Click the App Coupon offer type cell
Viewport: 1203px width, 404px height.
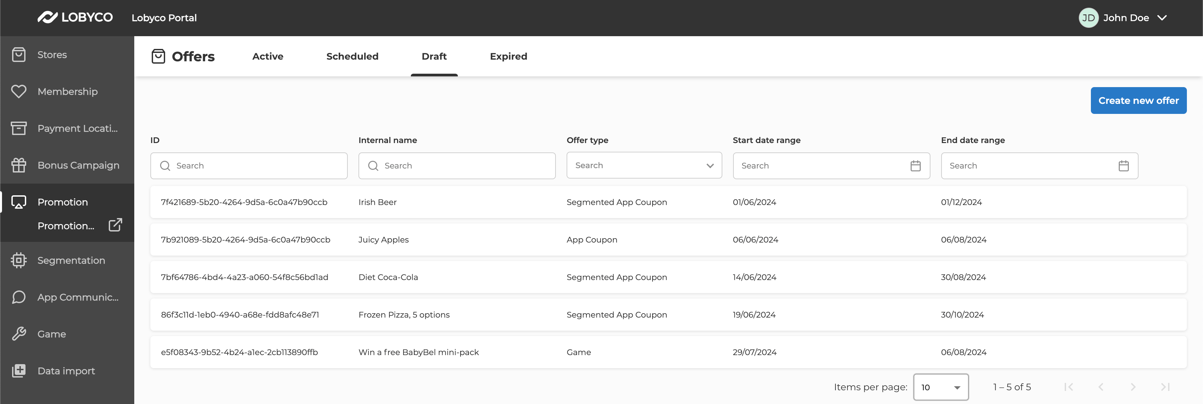pos(592,240)
